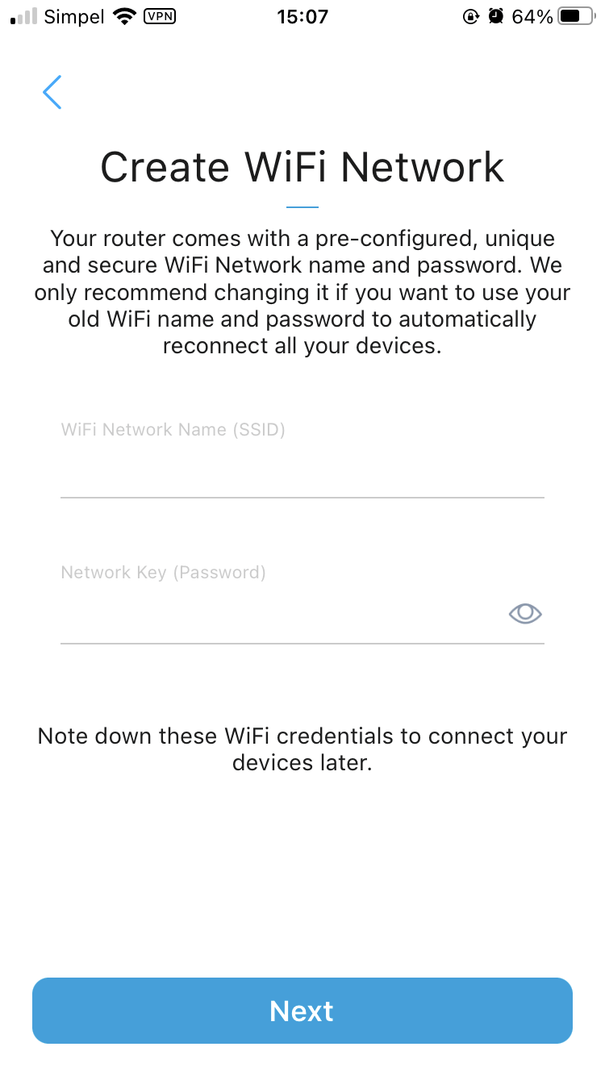Tap the blue back arrow
The height and width of the screenshot is (1076, 605).
52,92
